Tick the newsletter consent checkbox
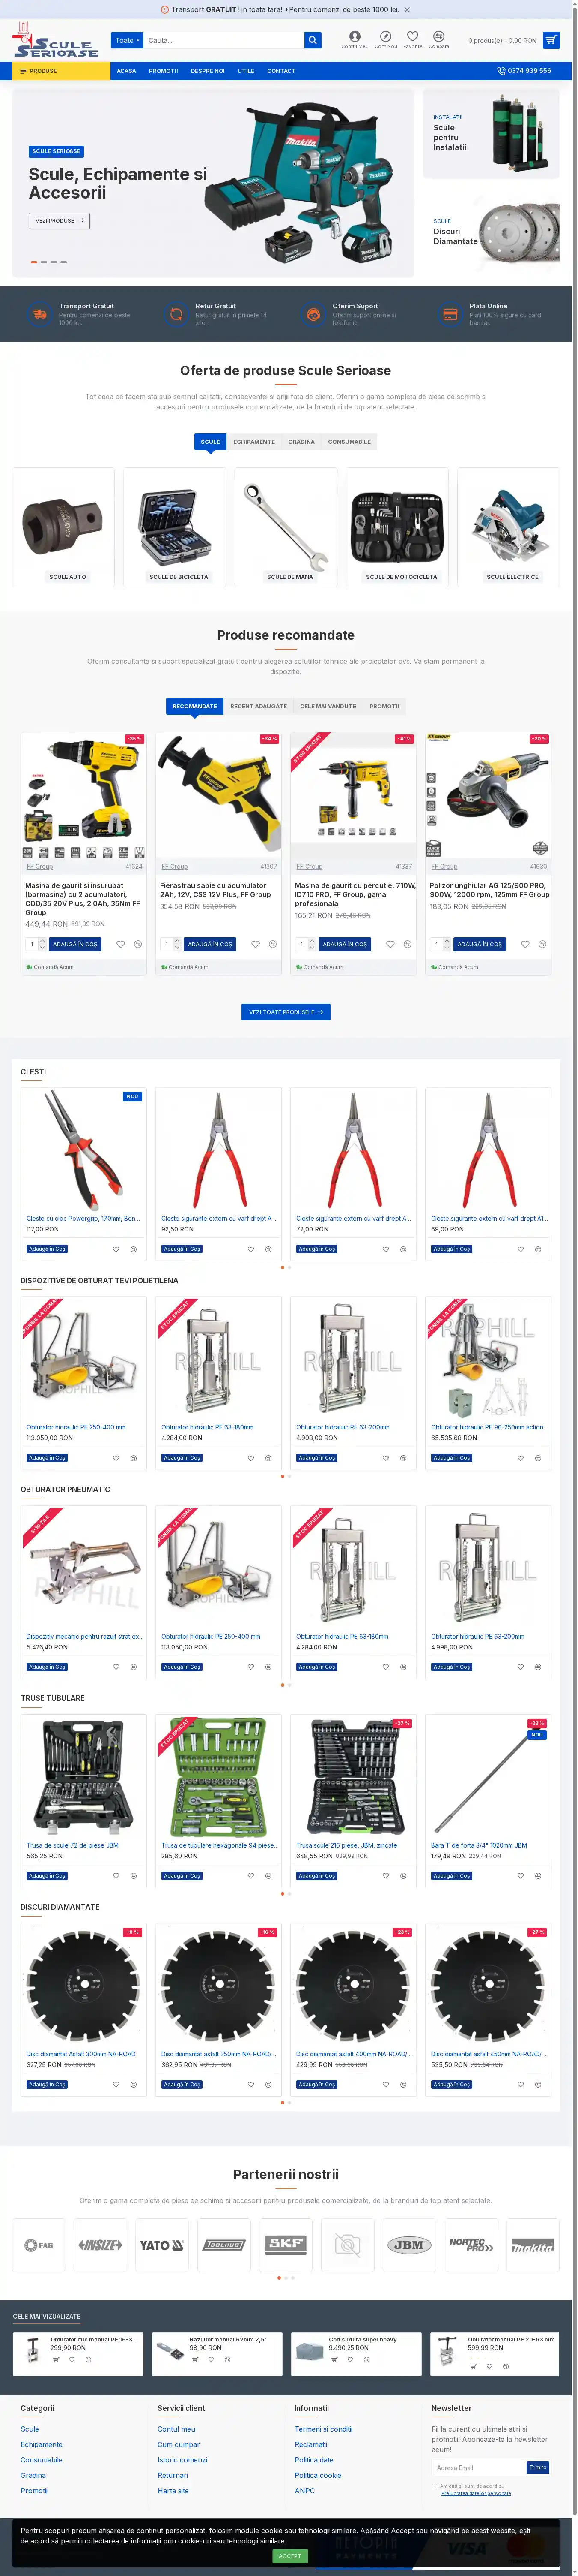Viewport: 578px width, 2576px height. (434, 2485)
